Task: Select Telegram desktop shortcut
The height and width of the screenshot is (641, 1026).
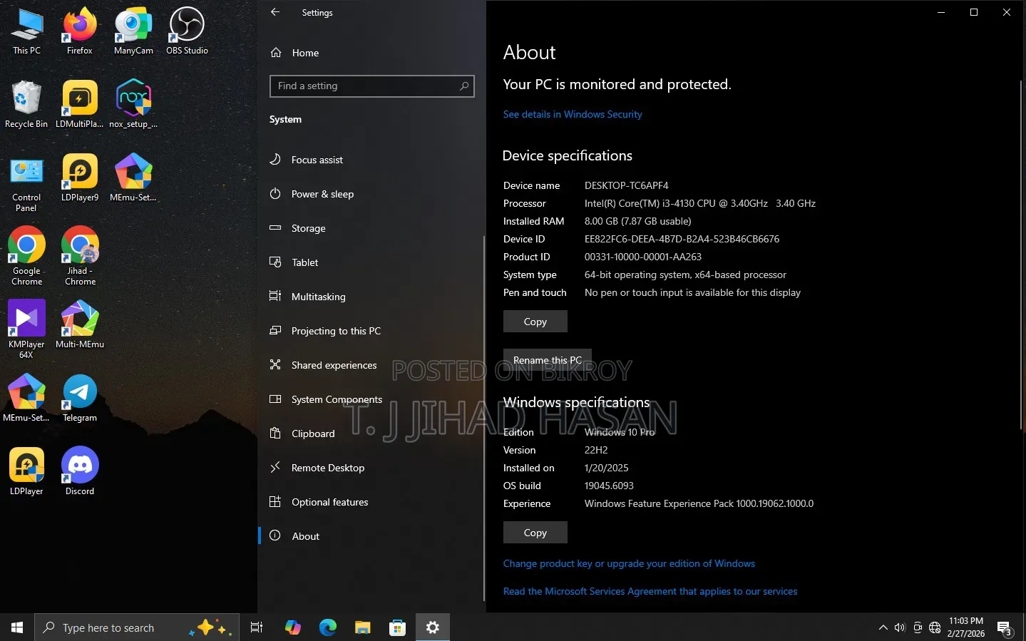Action: [80, 399]
